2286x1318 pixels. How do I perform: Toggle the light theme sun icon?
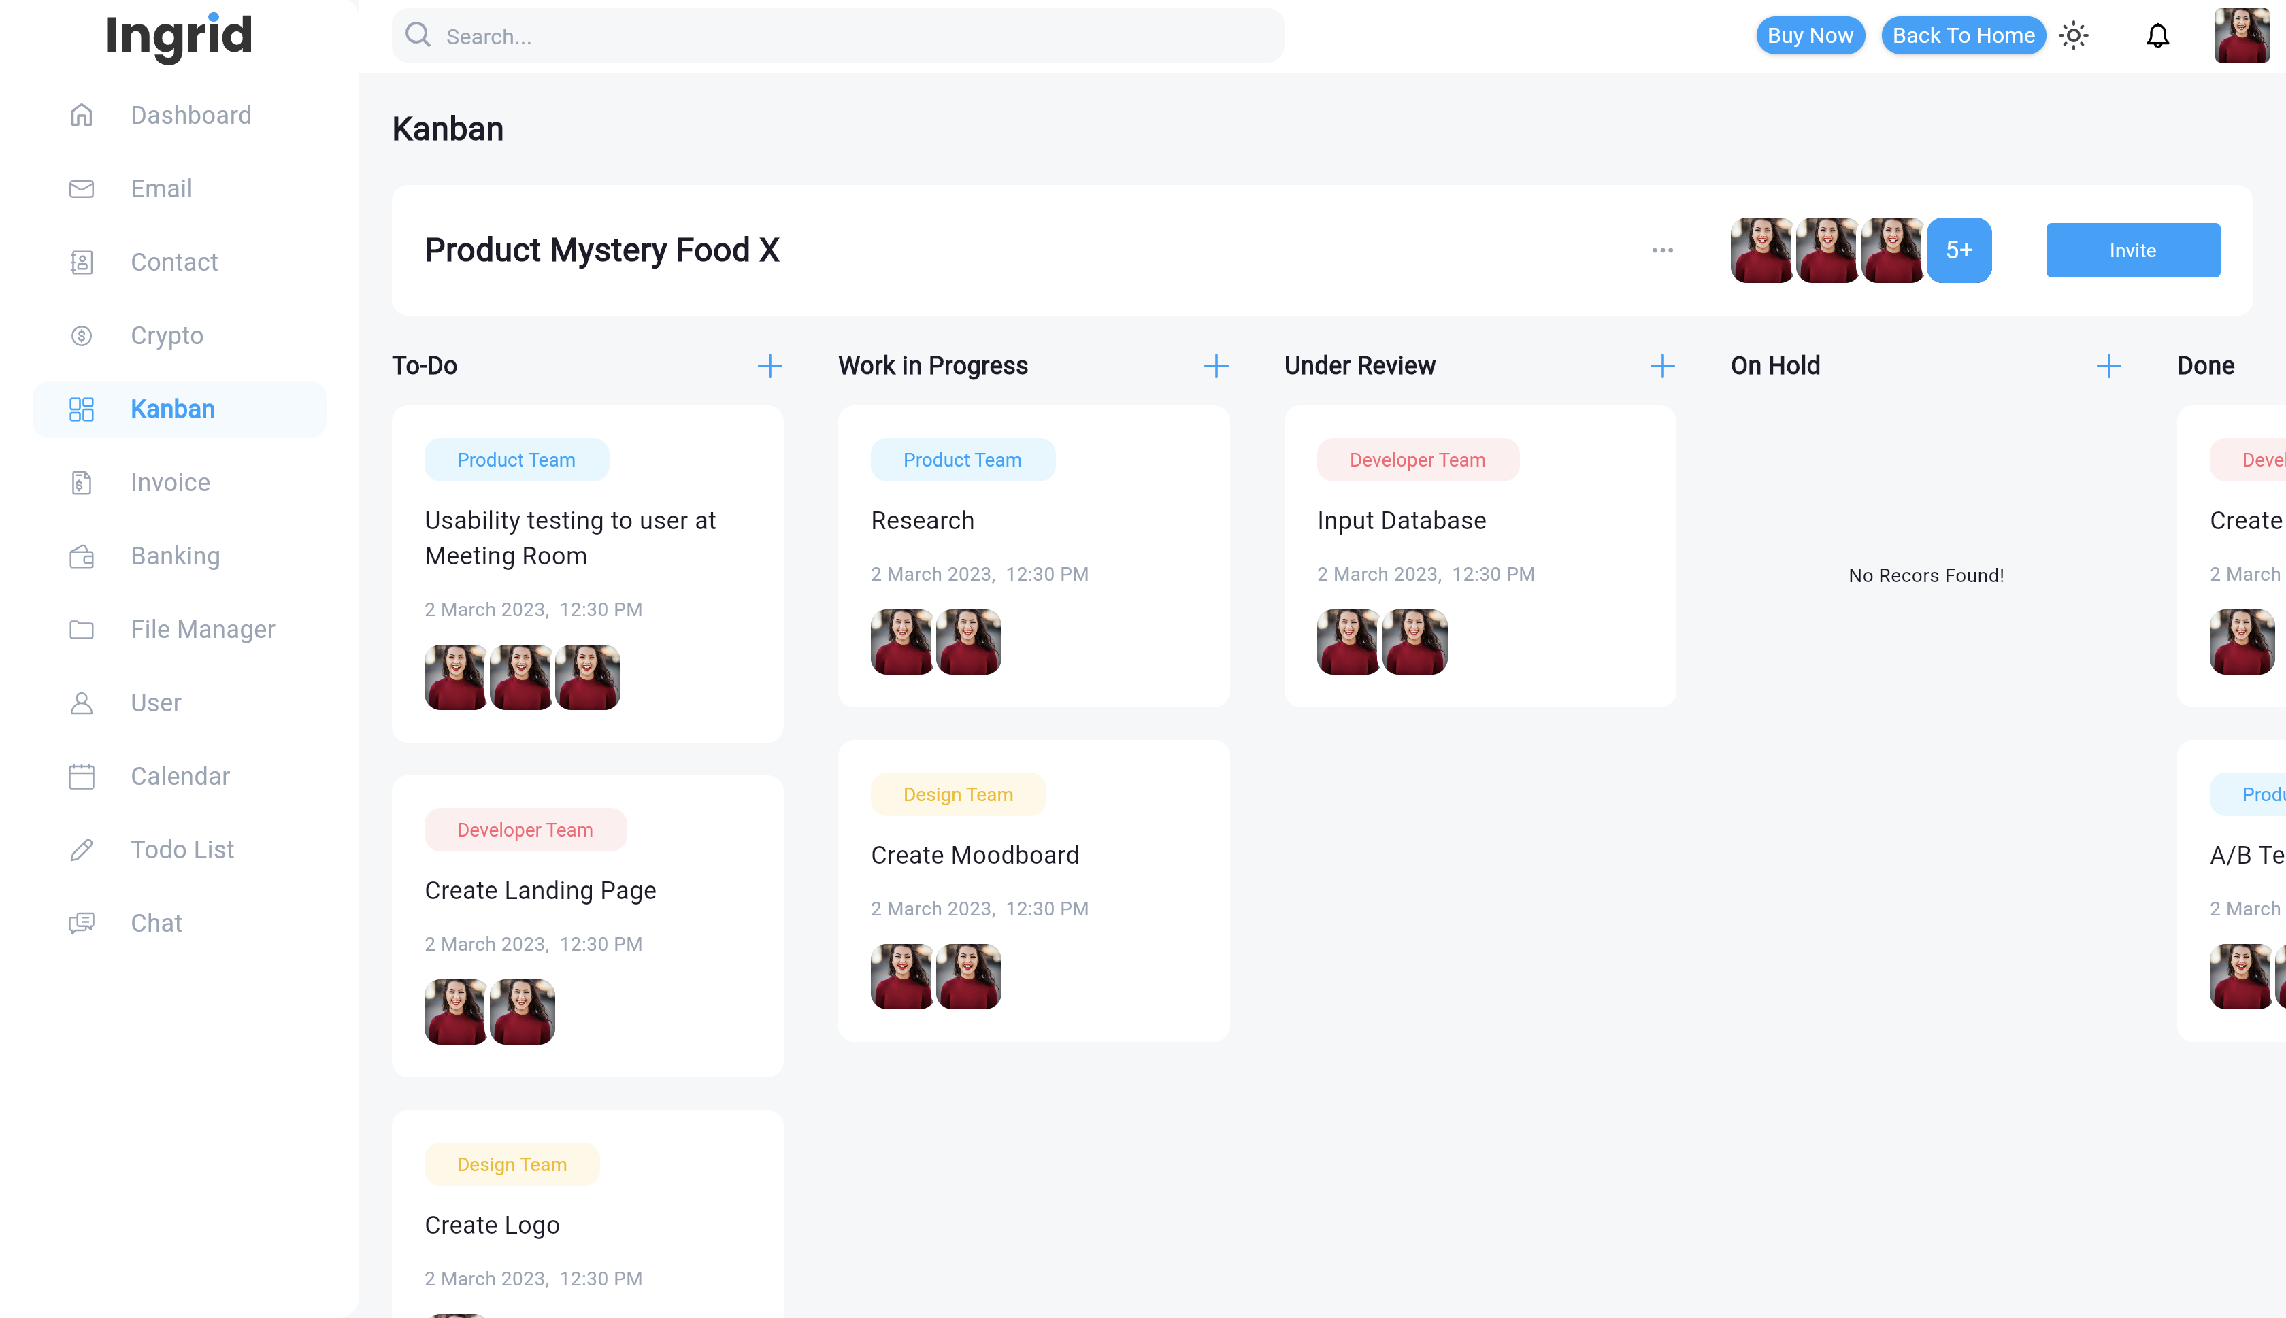2074,35
